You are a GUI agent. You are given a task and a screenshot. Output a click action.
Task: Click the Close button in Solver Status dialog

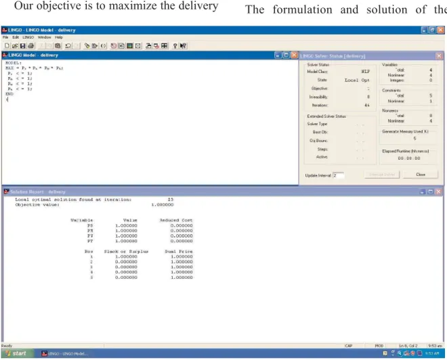click(421, 175)
